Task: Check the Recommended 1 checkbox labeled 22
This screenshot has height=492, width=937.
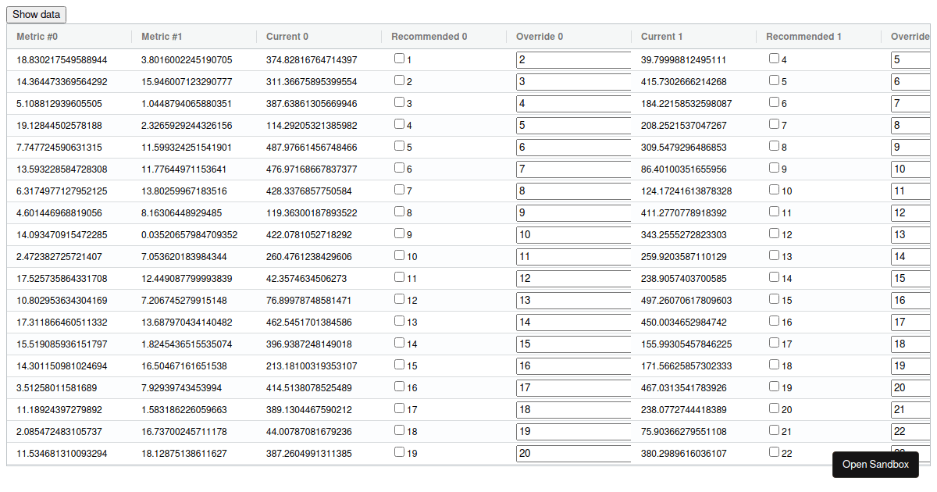Action: pyautogui.click(x=775, y=452)
